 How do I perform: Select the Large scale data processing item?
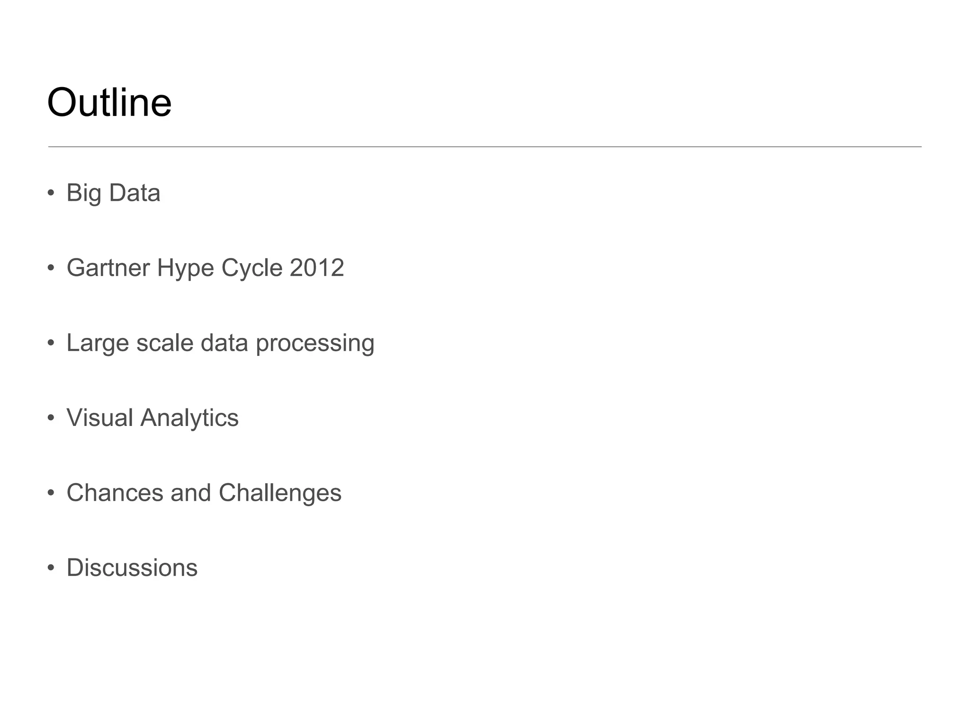[220, 343]
